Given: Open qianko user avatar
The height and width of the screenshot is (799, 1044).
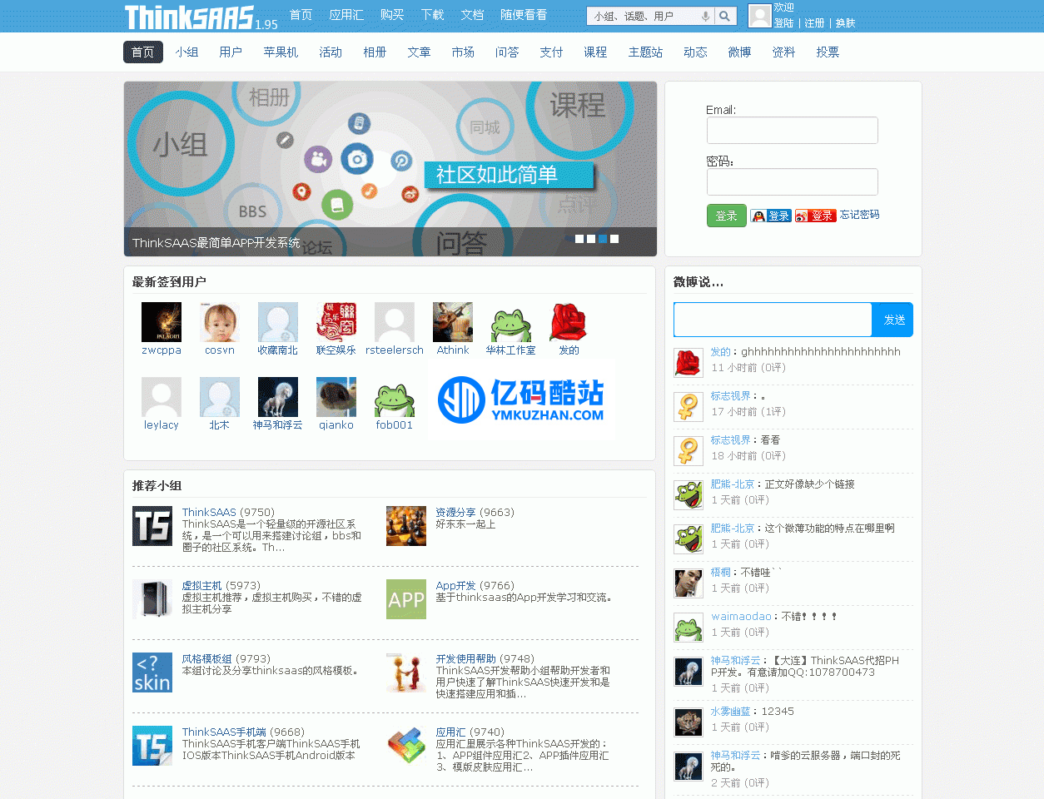Looking at the screenshot, I should [336, 397].
